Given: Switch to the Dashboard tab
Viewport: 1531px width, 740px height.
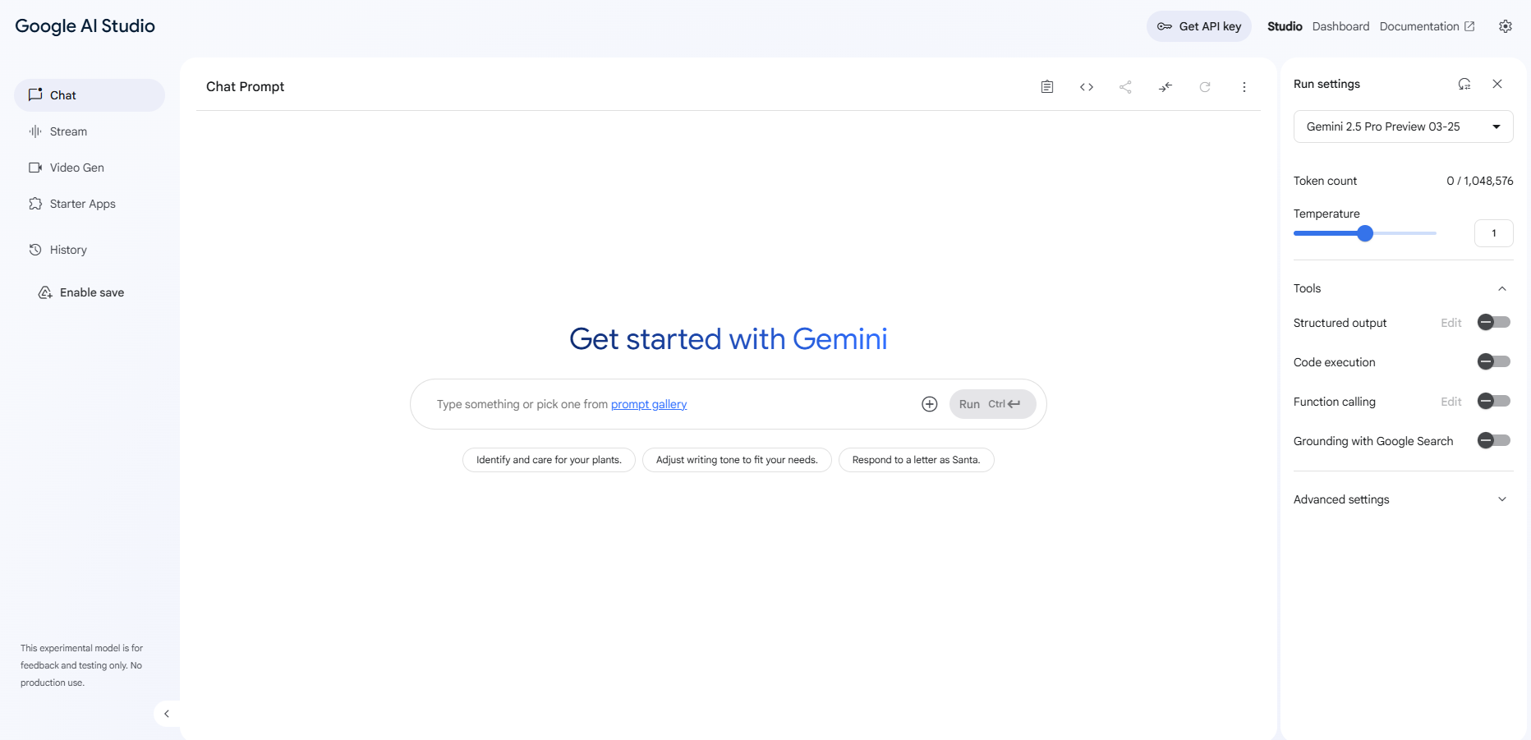Looking at the screenshot, I should point(1340,26).
